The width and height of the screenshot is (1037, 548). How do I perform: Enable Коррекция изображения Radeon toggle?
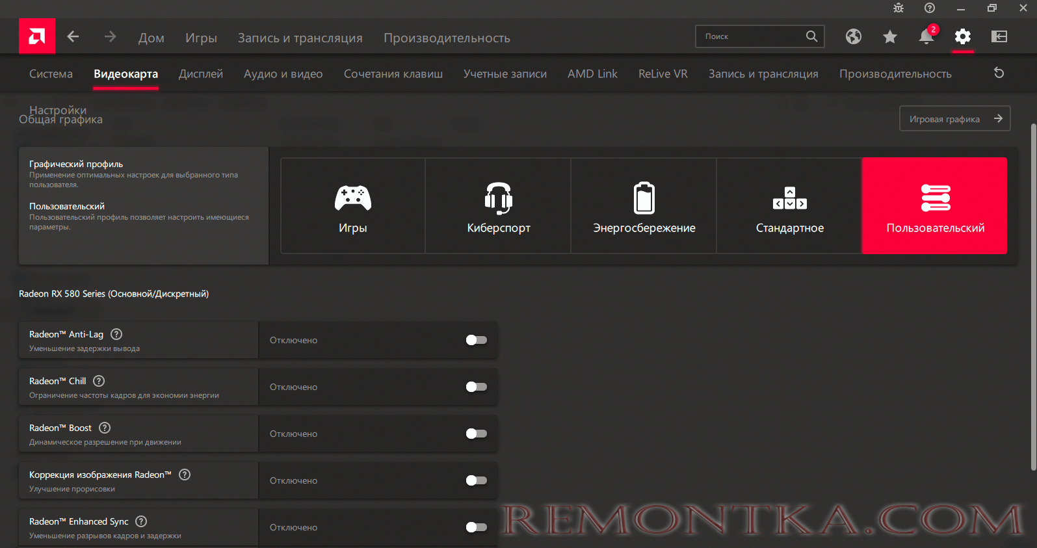click(477, 480)
